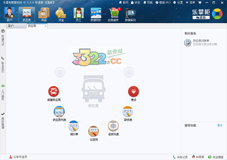This screenshot has height=160, width=227.
Task: Open the 缺货表 (Shortage) icon
Action: (x=128, y=111)
